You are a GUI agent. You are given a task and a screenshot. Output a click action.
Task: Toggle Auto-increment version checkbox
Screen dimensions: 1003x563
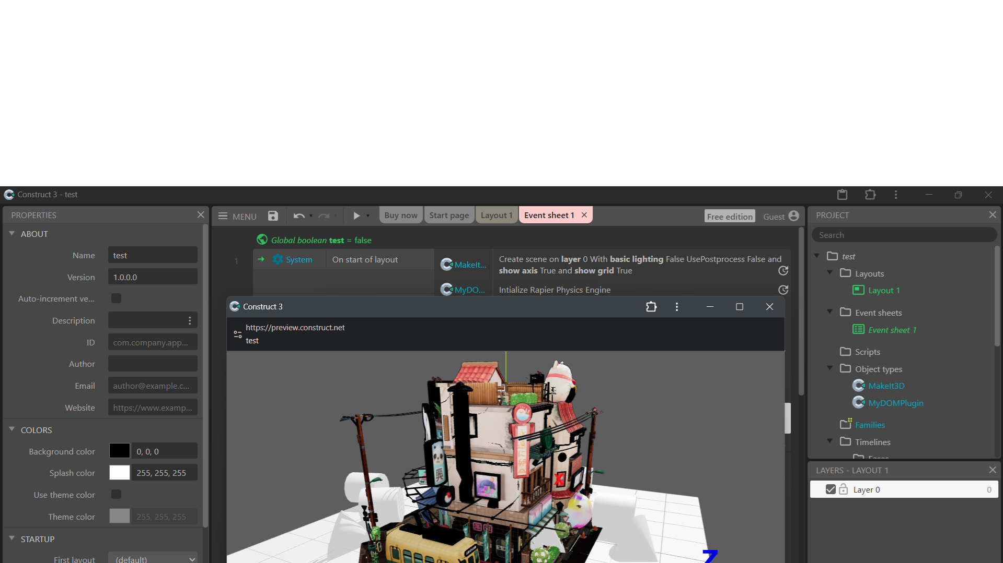(x=116, y=298)
